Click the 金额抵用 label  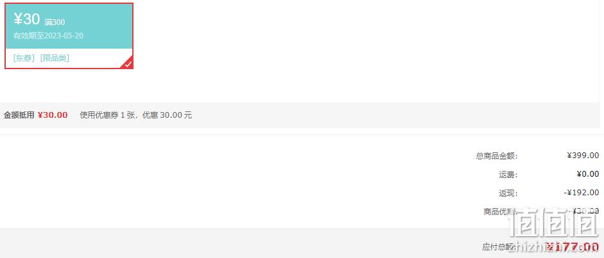click(19, 115)
